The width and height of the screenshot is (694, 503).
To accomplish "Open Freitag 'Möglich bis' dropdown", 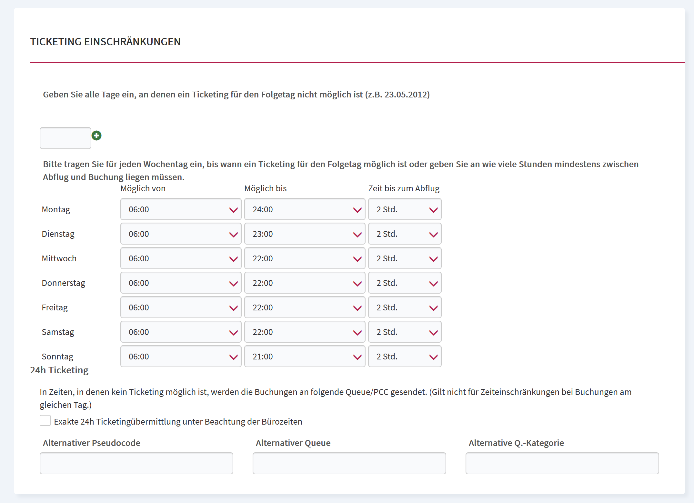I will [x=305, y=307].
